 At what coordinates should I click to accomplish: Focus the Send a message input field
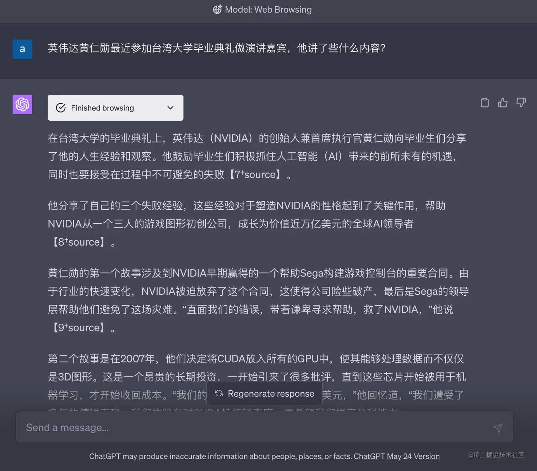click(265, 427)
